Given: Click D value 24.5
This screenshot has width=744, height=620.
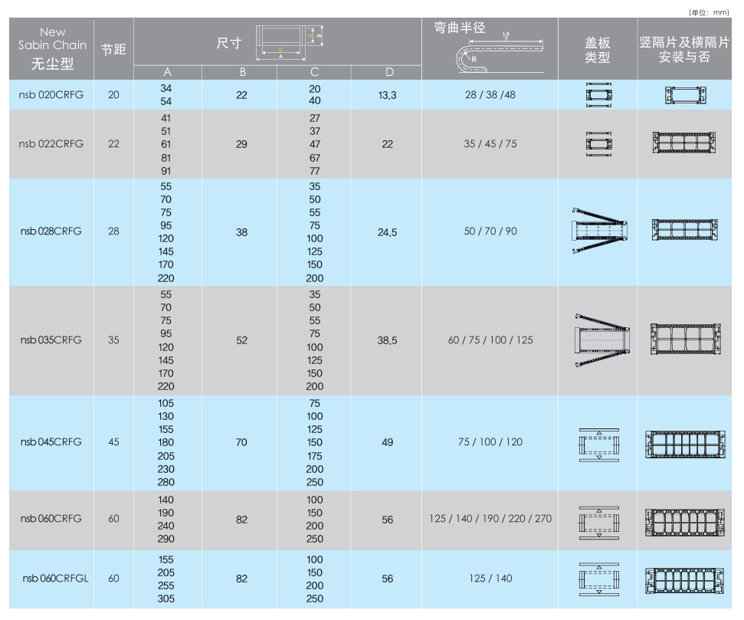Looking at the screenshot, I should click(x=387, y=232).
